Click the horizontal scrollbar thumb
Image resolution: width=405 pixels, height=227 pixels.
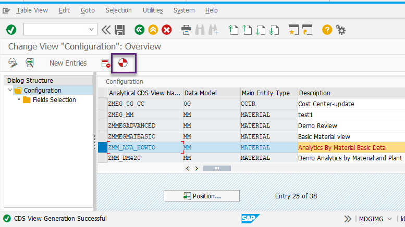[x=217, y=168]
